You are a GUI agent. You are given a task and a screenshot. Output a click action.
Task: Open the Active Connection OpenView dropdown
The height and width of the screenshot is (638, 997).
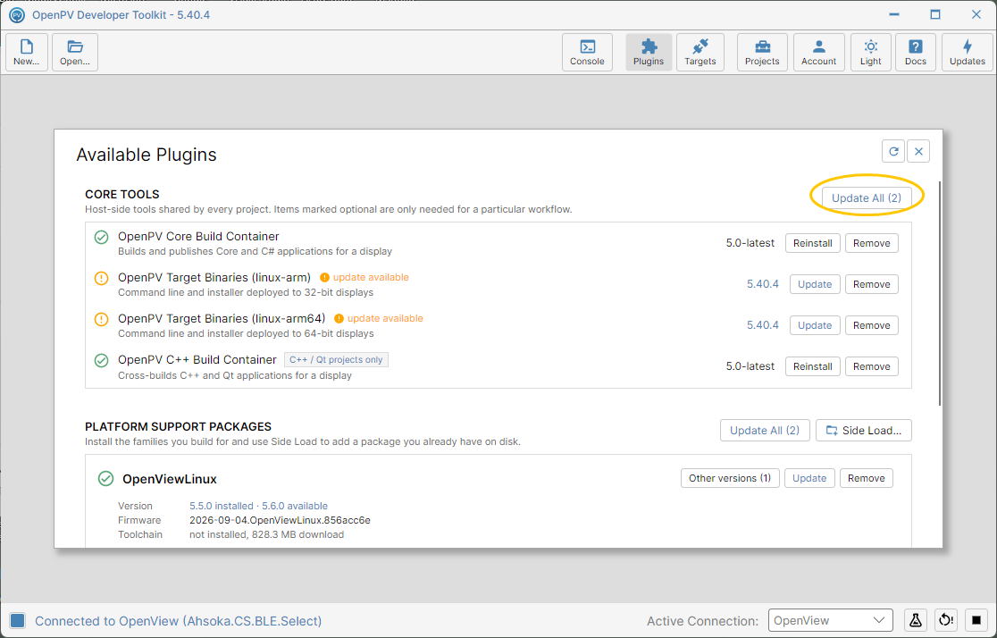[x=831, y=620]
